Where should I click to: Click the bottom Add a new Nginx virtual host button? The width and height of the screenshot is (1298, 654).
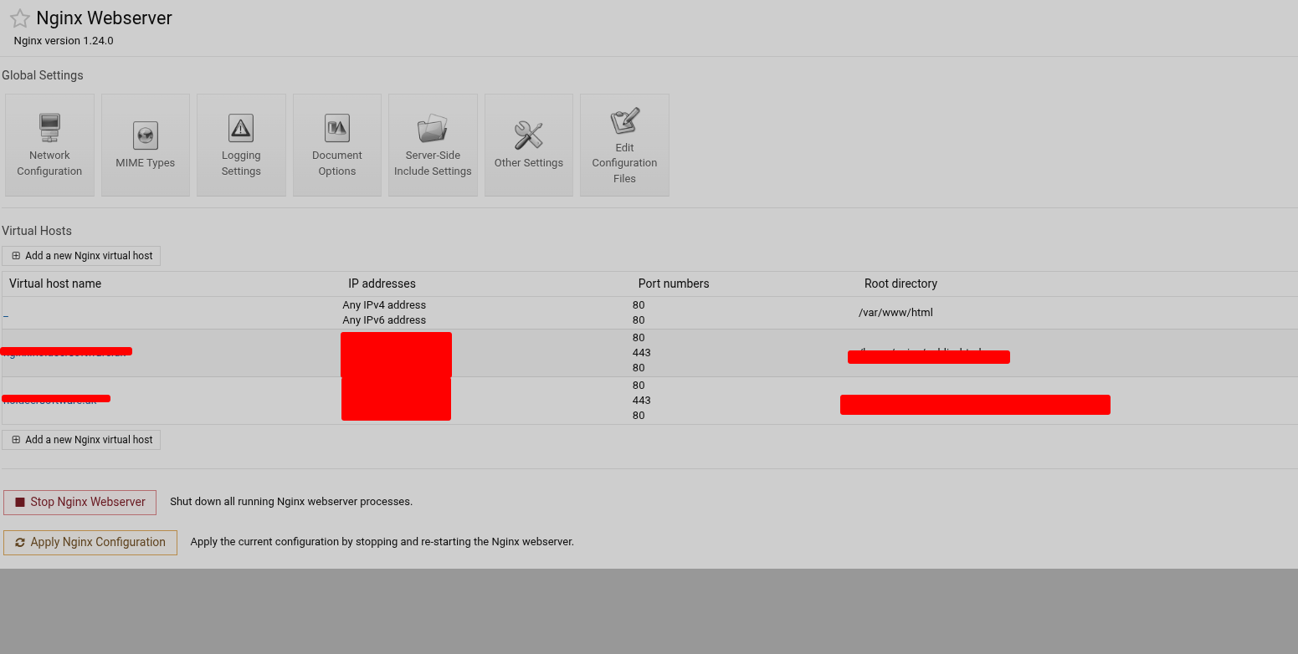coord(81,440)
